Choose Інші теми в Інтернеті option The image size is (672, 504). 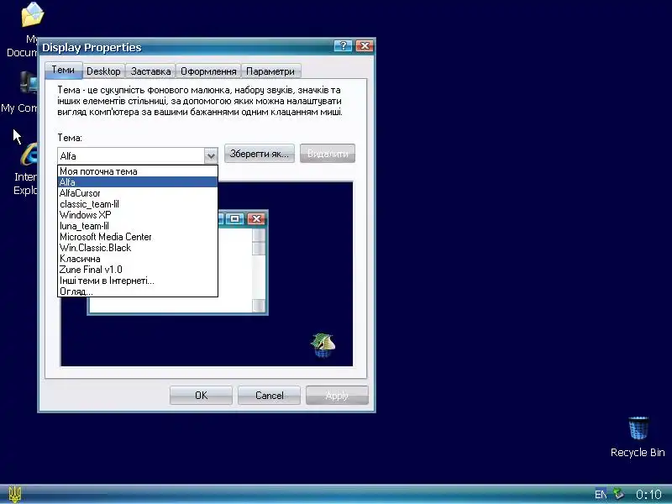point(138,281)
